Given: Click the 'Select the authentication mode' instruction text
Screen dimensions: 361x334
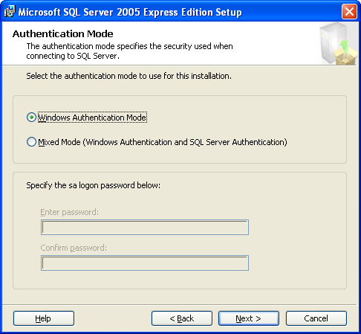Looking at the screenshot, I should point(129,76).
